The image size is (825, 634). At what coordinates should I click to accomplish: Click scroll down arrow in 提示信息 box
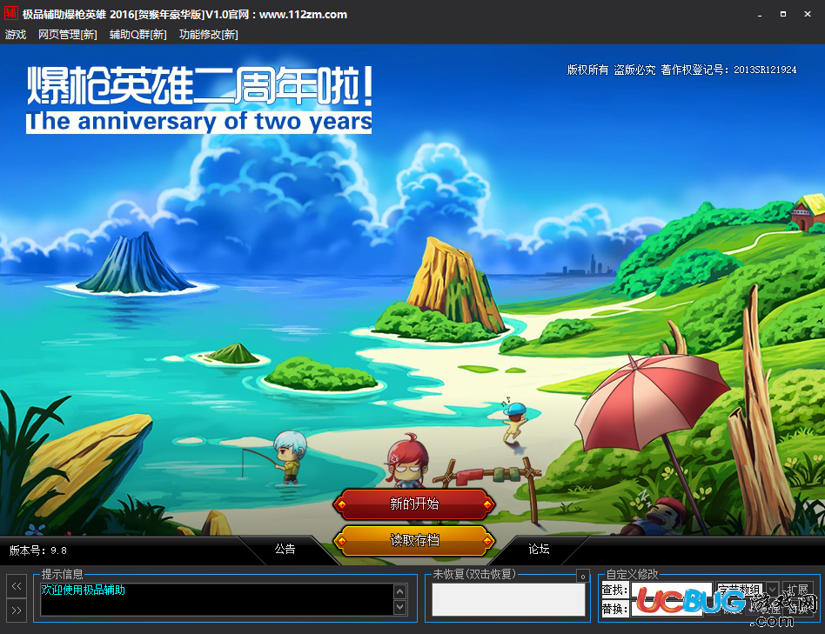[399, 607]
